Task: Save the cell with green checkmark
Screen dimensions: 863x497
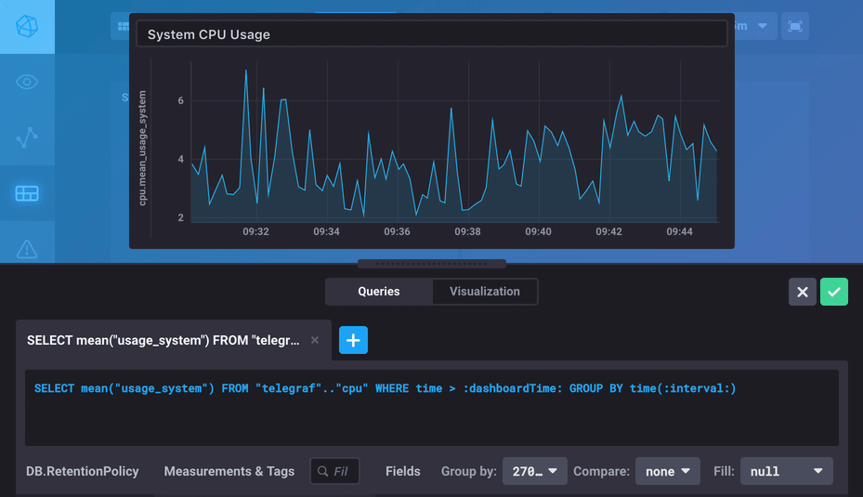Action: point(834,292)
